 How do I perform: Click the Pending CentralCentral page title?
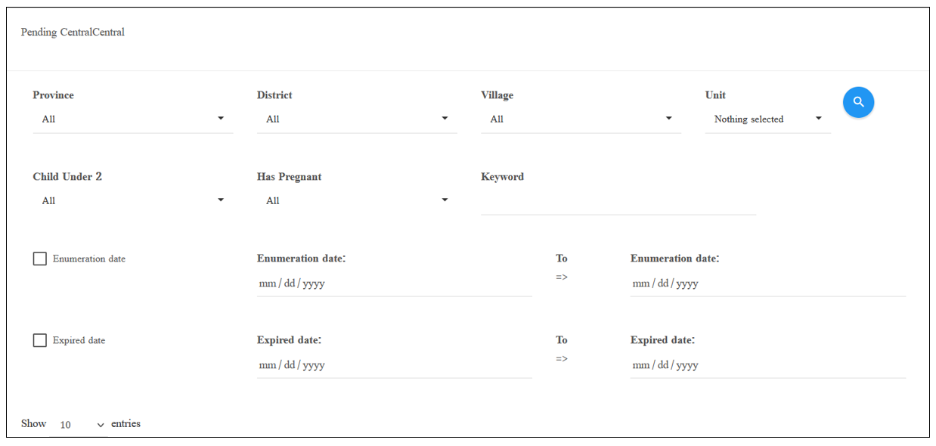point(73,33)
